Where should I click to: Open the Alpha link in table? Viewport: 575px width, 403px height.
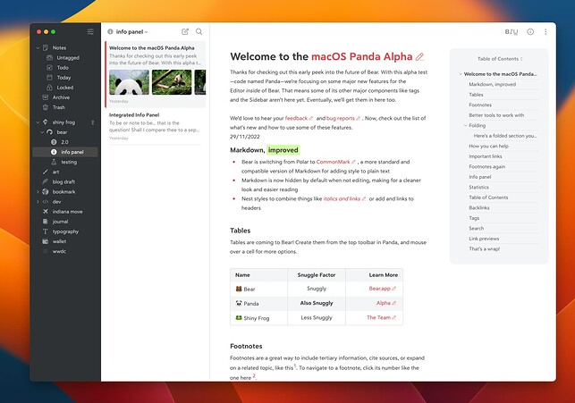point(385,303)
